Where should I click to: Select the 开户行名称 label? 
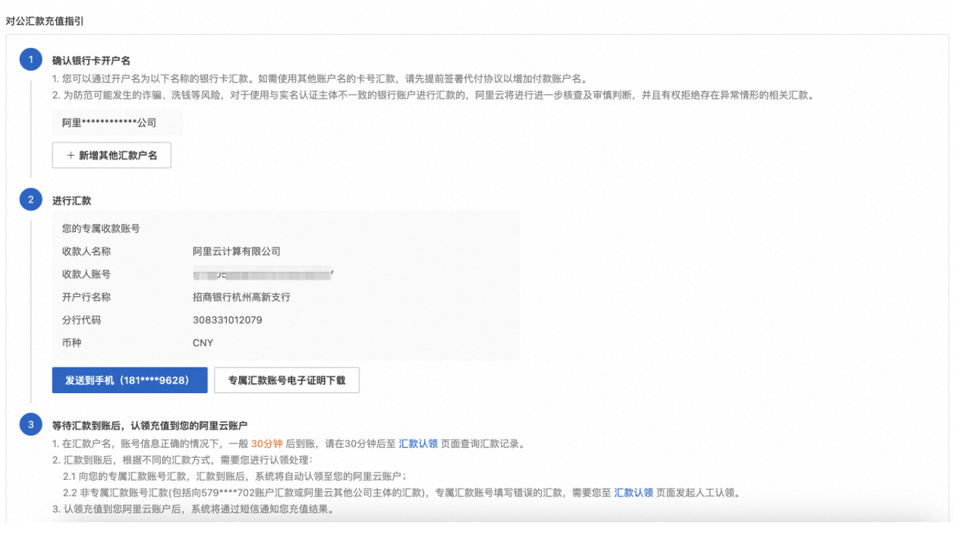pyautogui.click(x=86, y=297)
